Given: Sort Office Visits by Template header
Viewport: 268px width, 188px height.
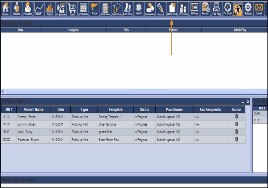Looking at the screenshot, I should click(115, 110).
